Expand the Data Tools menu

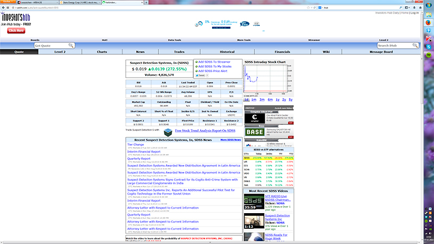point(174,40)
